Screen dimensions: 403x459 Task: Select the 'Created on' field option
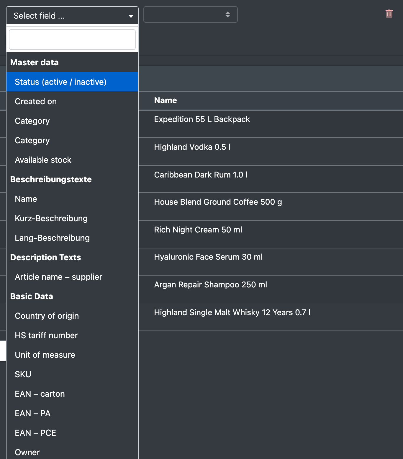tap(72, 101)
